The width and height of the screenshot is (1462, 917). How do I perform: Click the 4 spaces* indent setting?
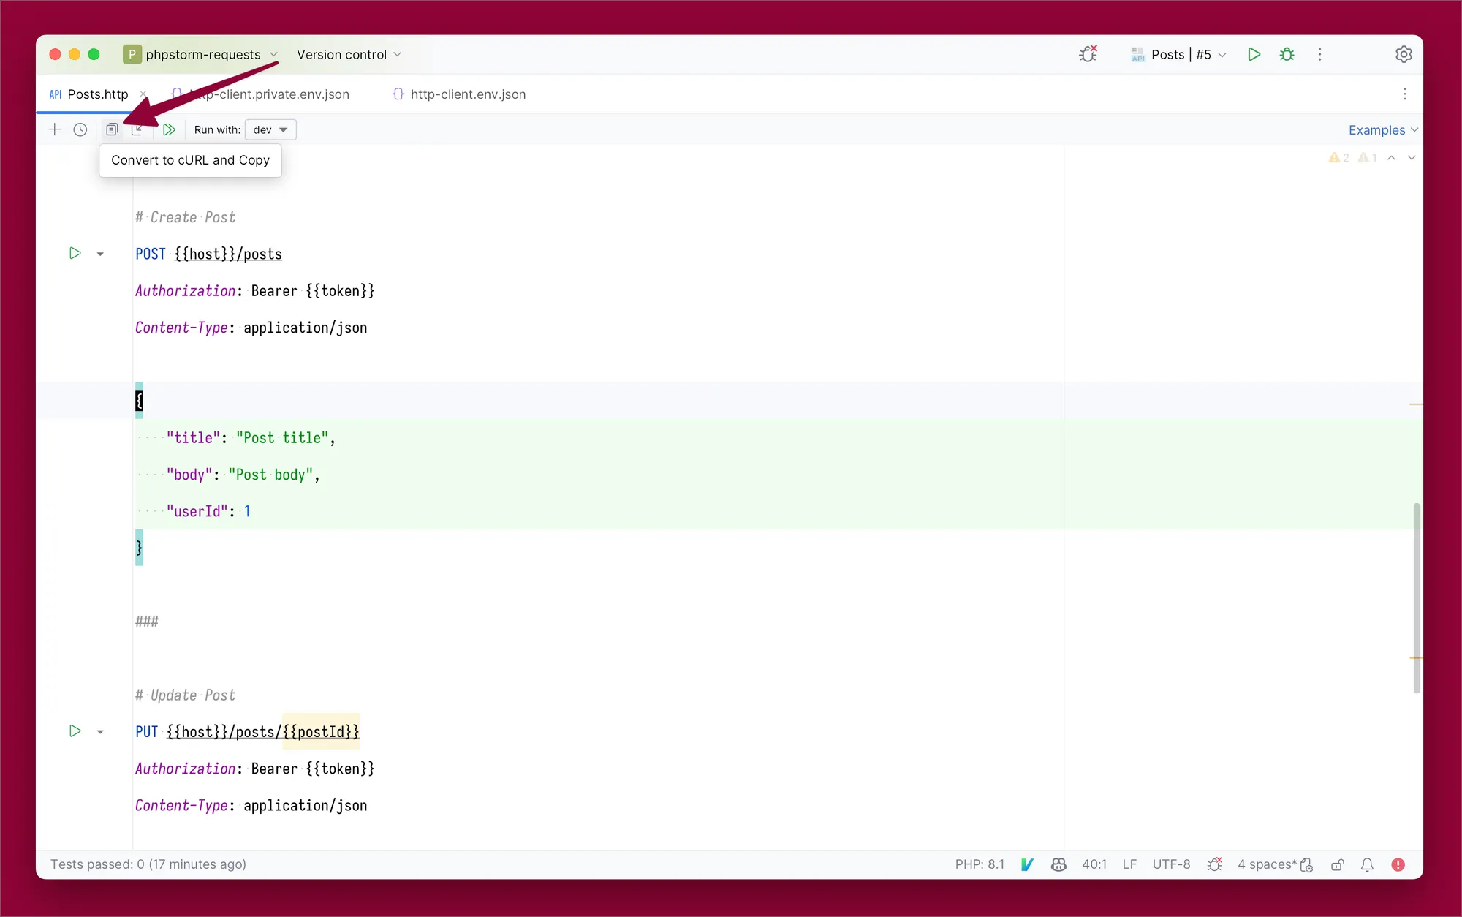(x=1267, y=864)
